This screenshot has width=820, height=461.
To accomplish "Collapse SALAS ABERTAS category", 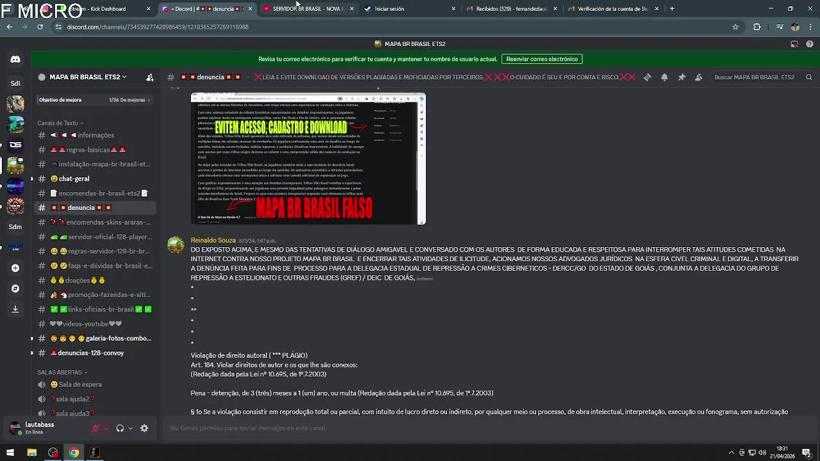I will pos(62,372).
